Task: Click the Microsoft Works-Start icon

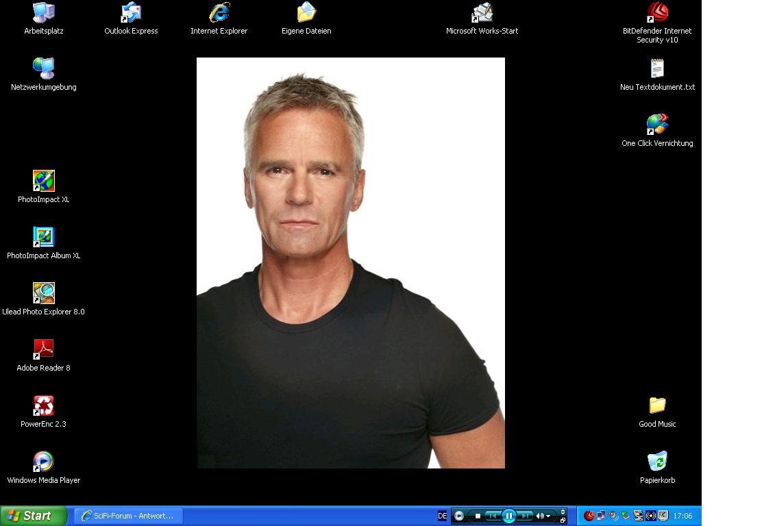Action: 482,12
